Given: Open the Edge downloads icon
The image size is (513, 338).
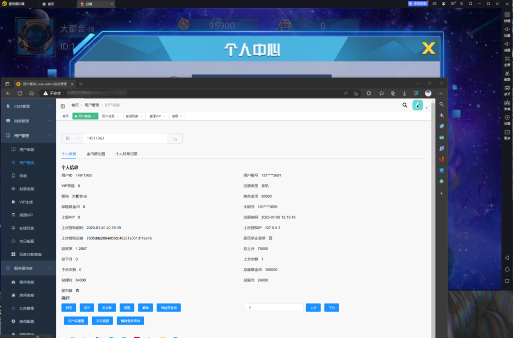Looking at the screenshot, I should 404,93.
